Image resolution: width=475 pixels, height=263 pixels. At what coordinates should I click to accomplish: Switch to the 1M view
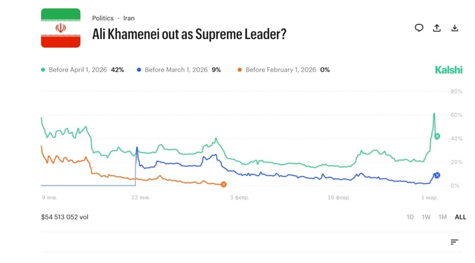[442, 217]
